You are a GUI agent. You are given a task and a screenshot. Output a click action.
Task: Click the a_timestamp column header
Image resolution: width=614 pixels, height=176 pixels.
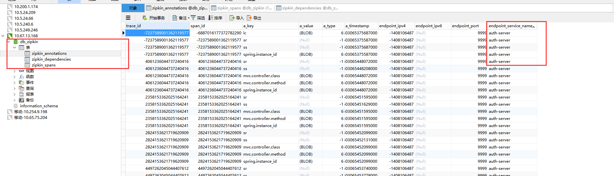tap(361, 26)
